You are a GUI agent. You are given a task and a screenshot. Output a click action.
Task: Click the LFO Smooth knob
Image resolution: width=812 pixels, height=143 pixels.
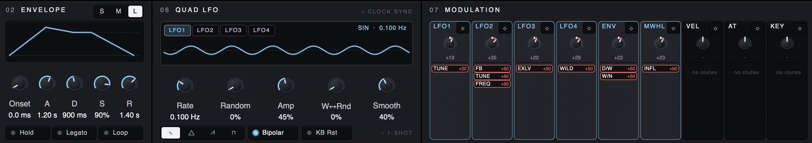(x=387, y=86)
